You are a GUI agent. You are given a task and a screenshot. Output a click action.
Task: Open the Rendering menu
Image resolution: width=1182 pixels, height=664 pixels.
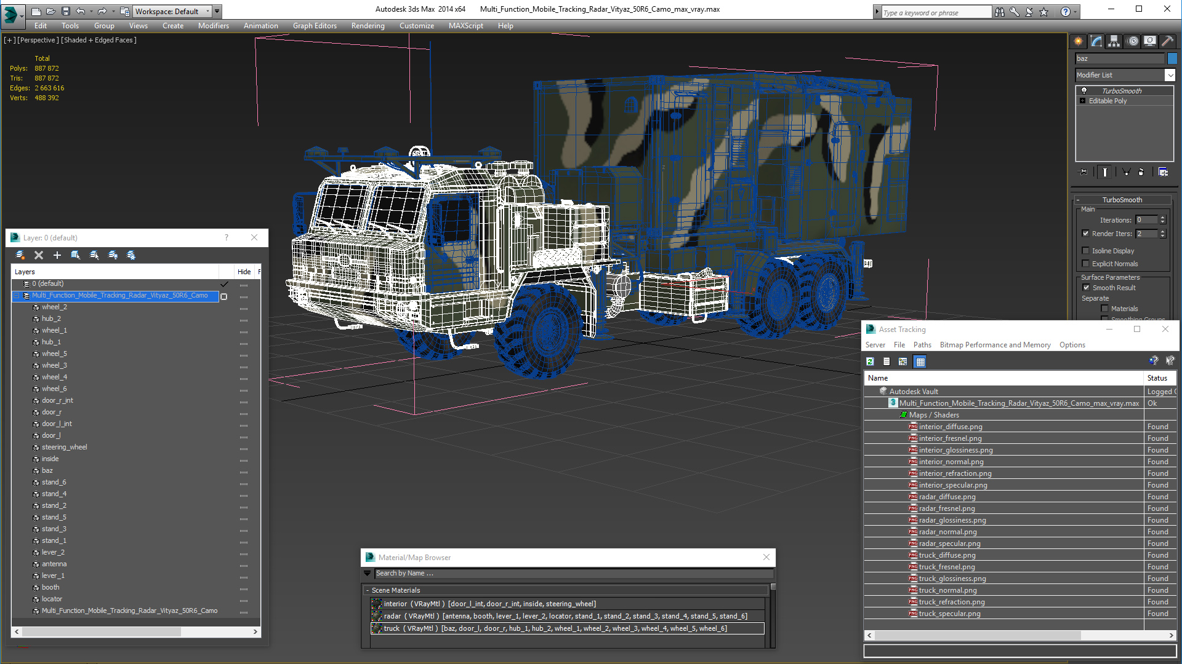368,26
